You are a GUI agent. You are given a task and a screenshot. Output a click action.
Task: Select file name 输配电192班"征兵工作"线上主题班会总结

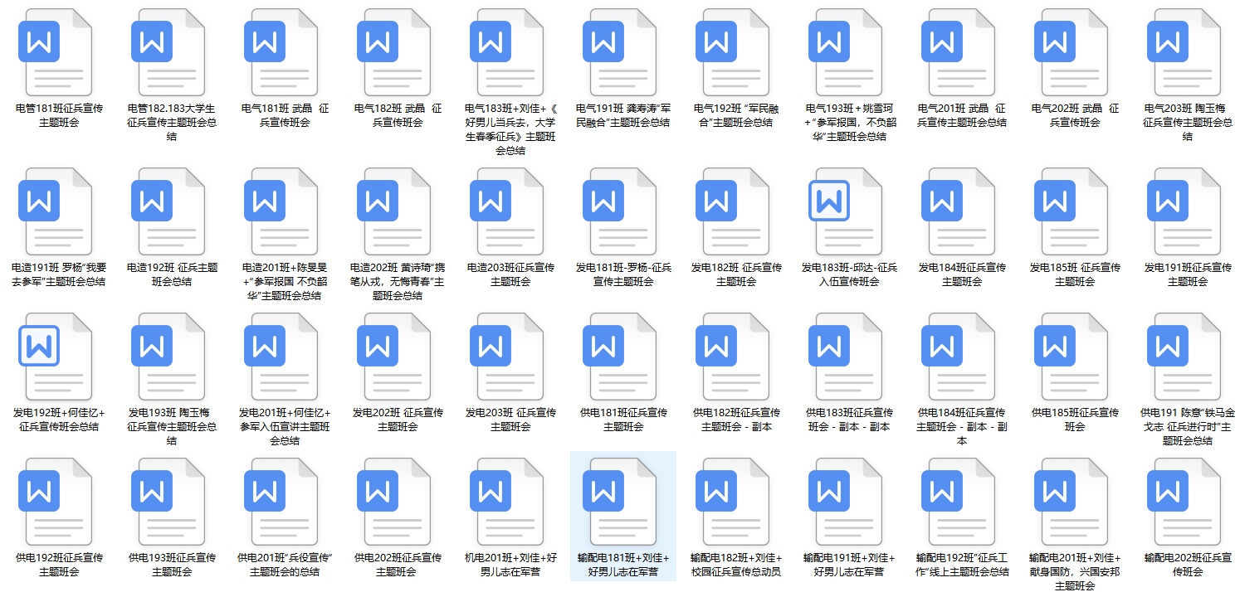(962, 565)
